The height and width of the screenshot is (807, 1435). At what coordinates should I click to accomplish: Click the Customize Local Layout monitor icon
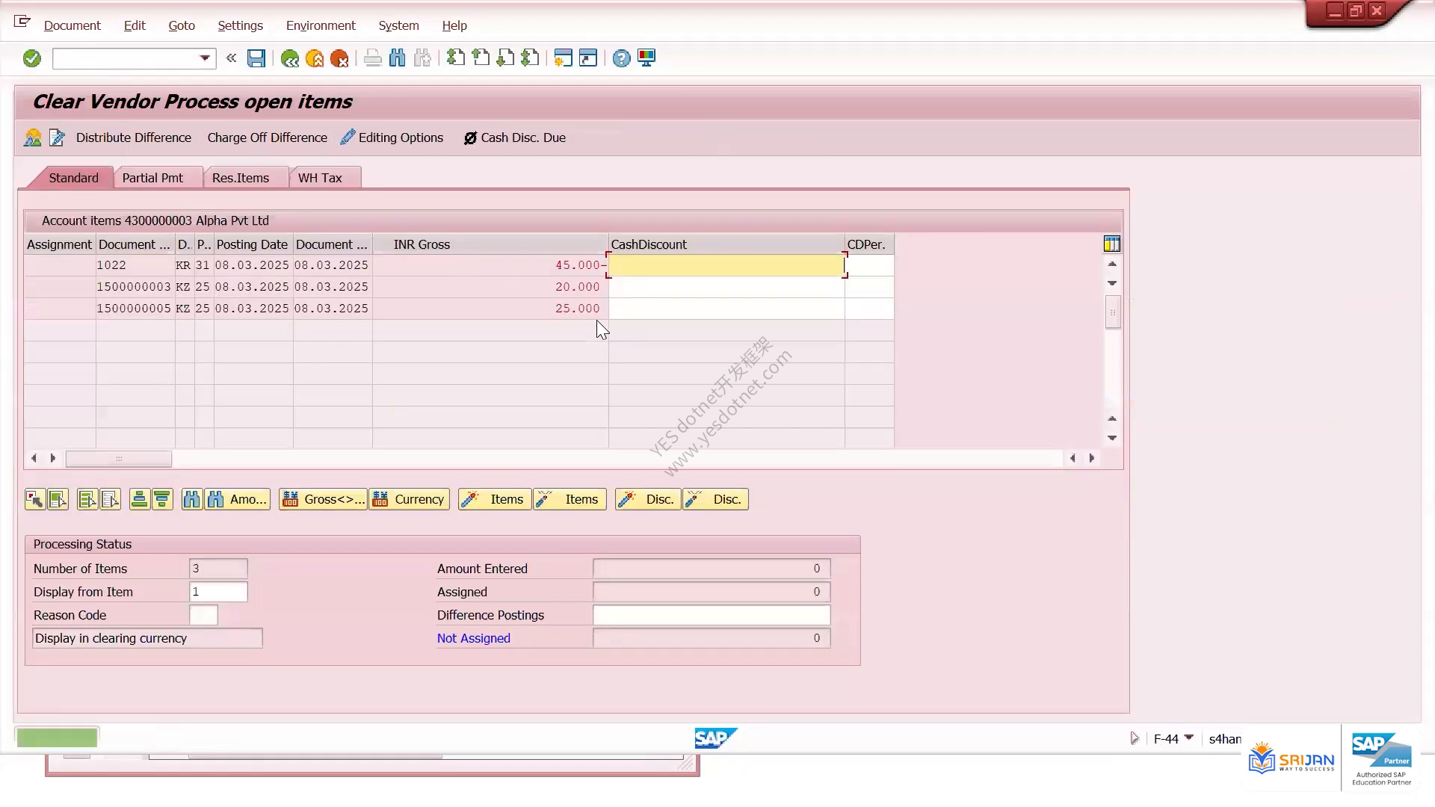tap(646, 58)
